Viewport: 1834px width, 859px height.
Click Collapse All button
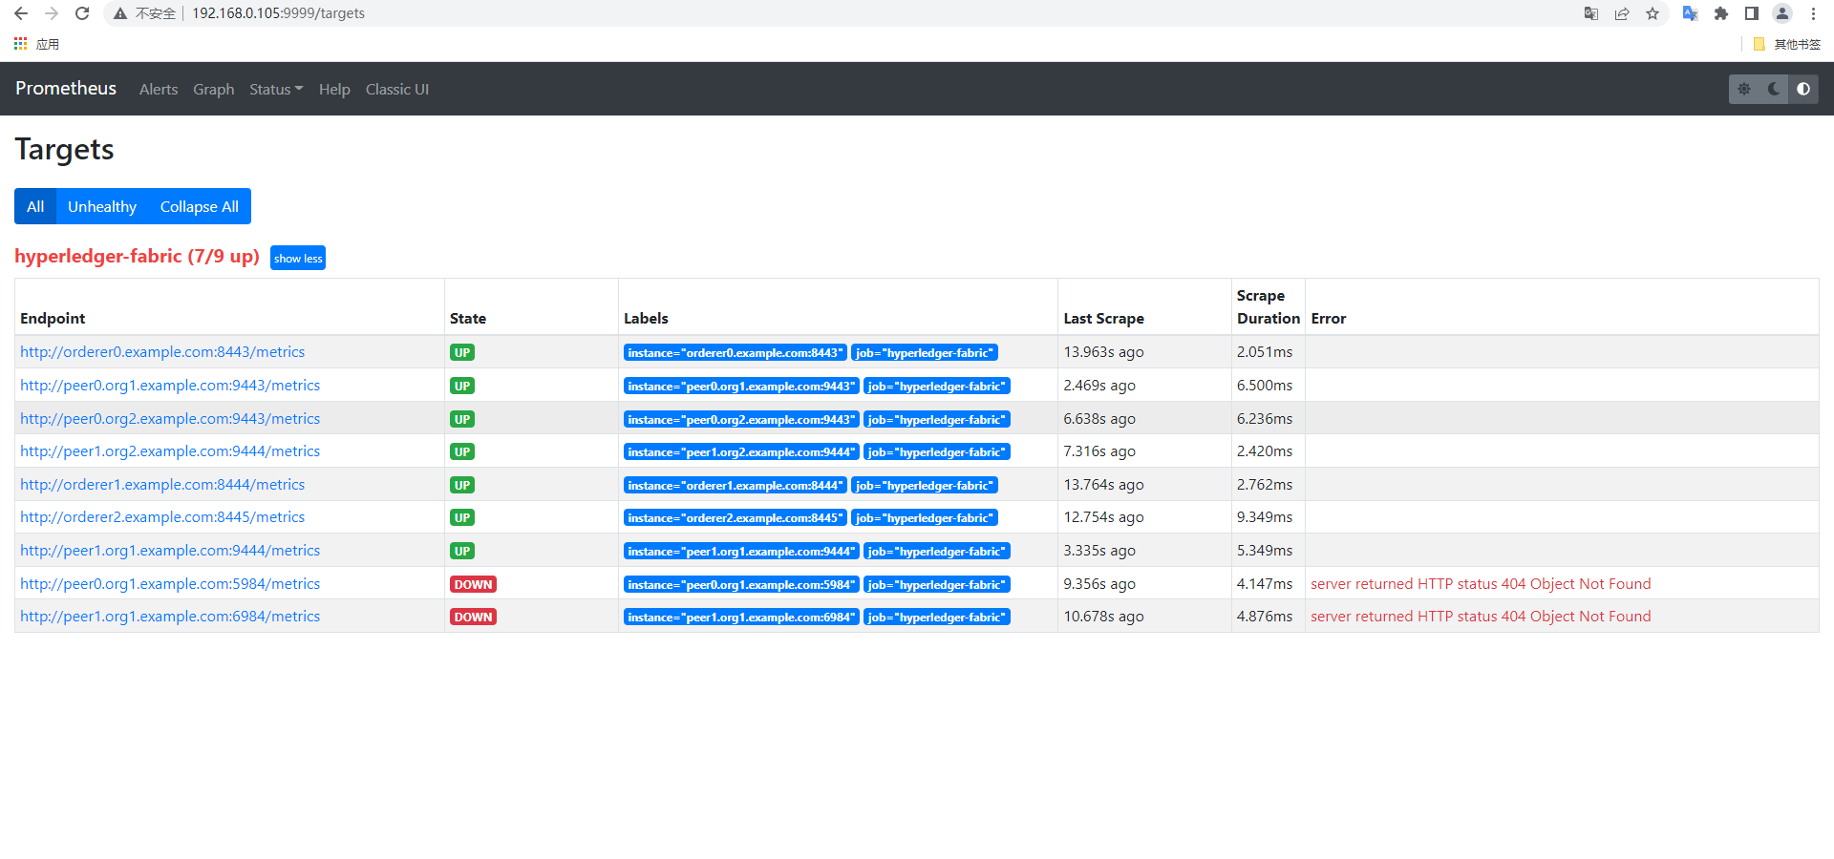pyautogui.click(x=200, y=206)
